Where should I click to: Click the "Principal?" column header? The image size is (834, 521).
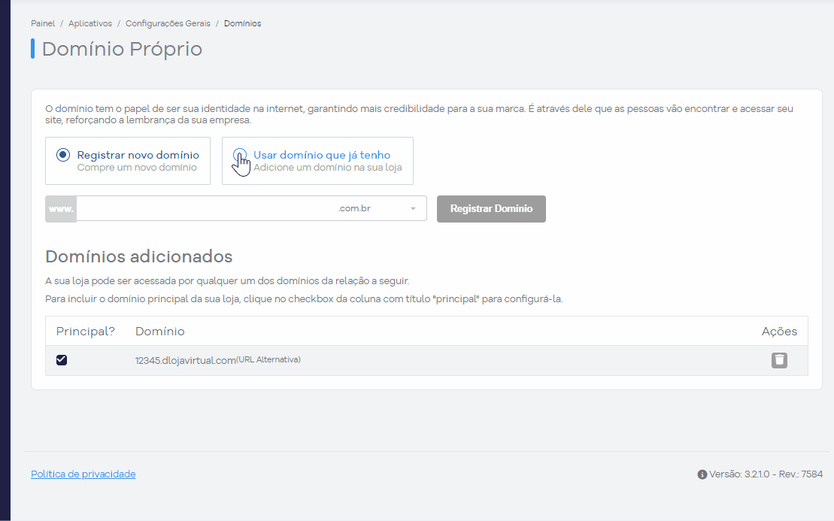[x=85, y=332]
